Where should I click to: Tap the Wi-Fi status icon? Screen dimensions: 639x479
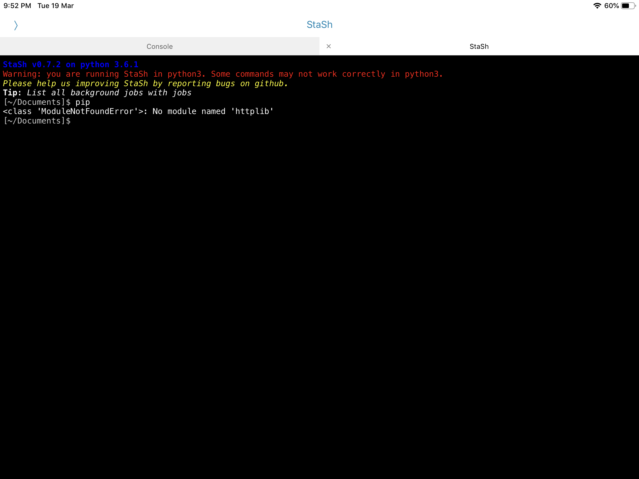597,6
